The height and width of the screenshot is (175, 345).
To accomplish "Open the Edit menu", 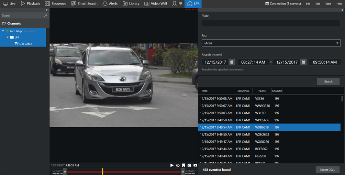I will tap(318, 3).
